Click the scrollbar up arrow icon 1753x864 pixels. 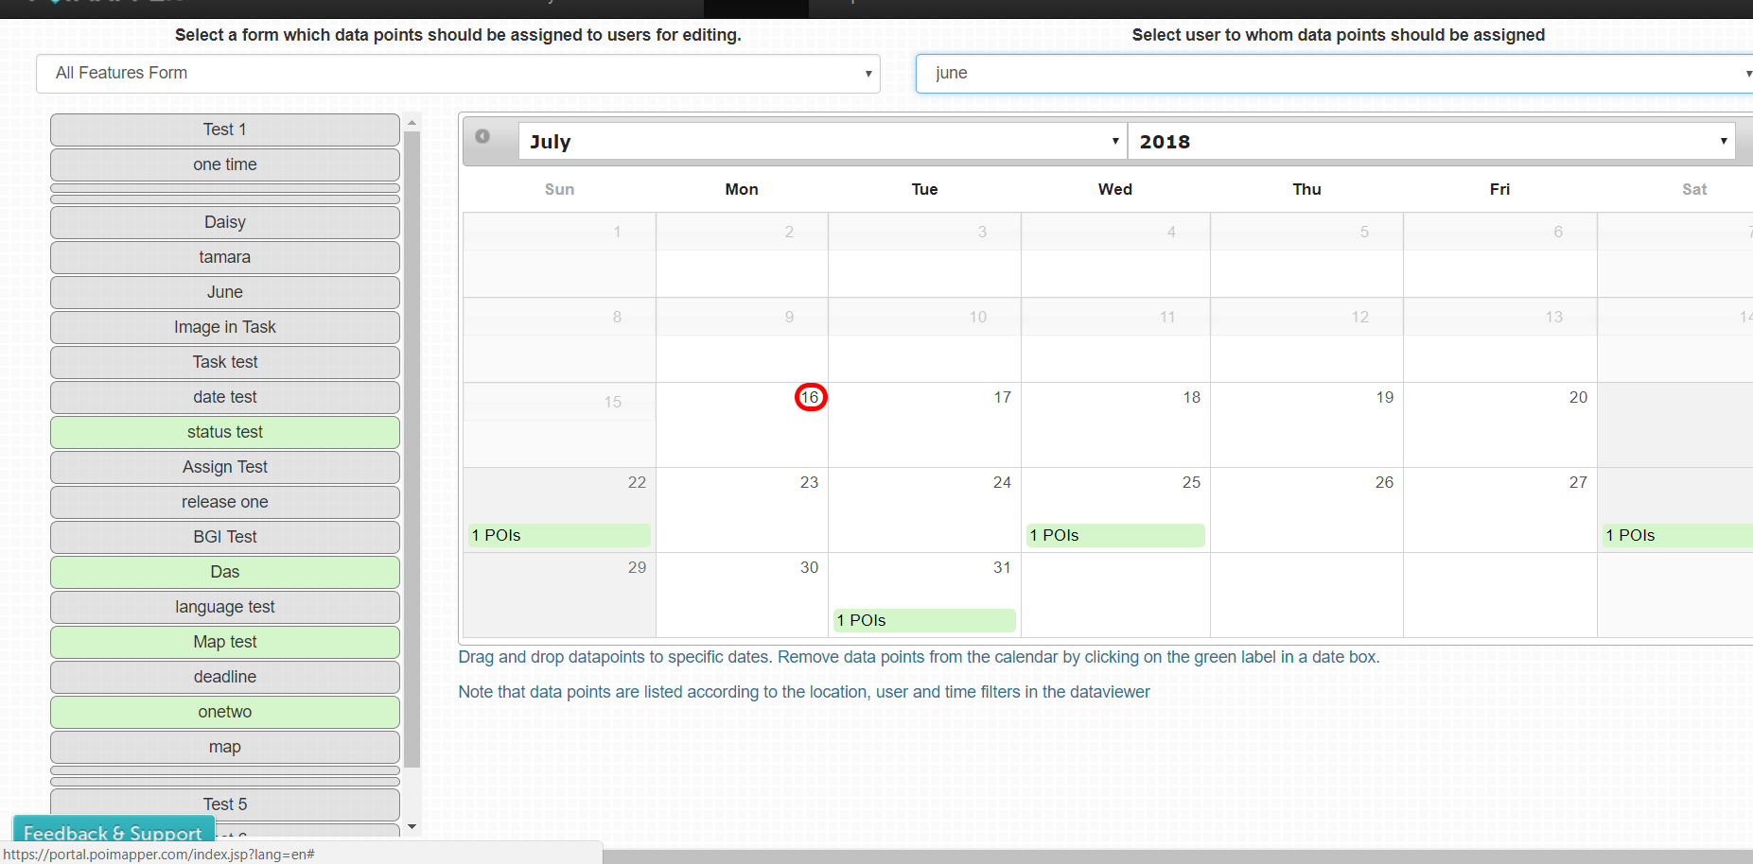pos(412,120)
